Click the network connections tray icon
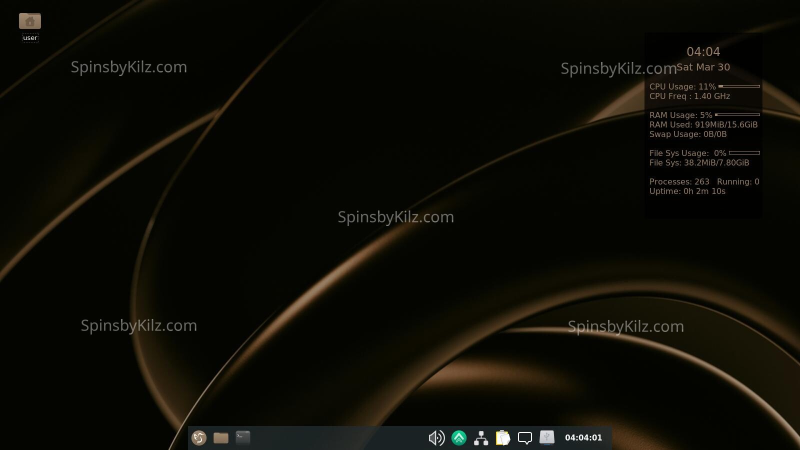The width and height of the screenshot is (800, 450). pyautogui.click(x=481, y=438)
